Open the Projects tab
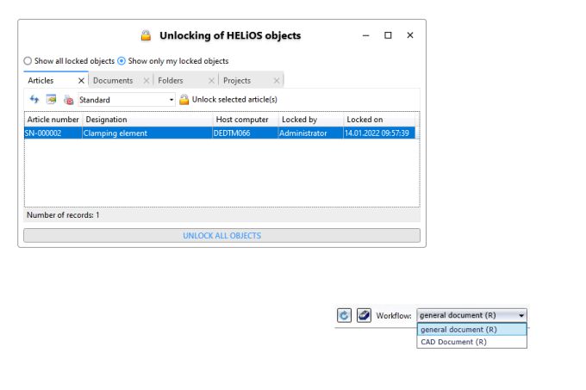This screenshot has width=586, height=390. tap(237, 81)
